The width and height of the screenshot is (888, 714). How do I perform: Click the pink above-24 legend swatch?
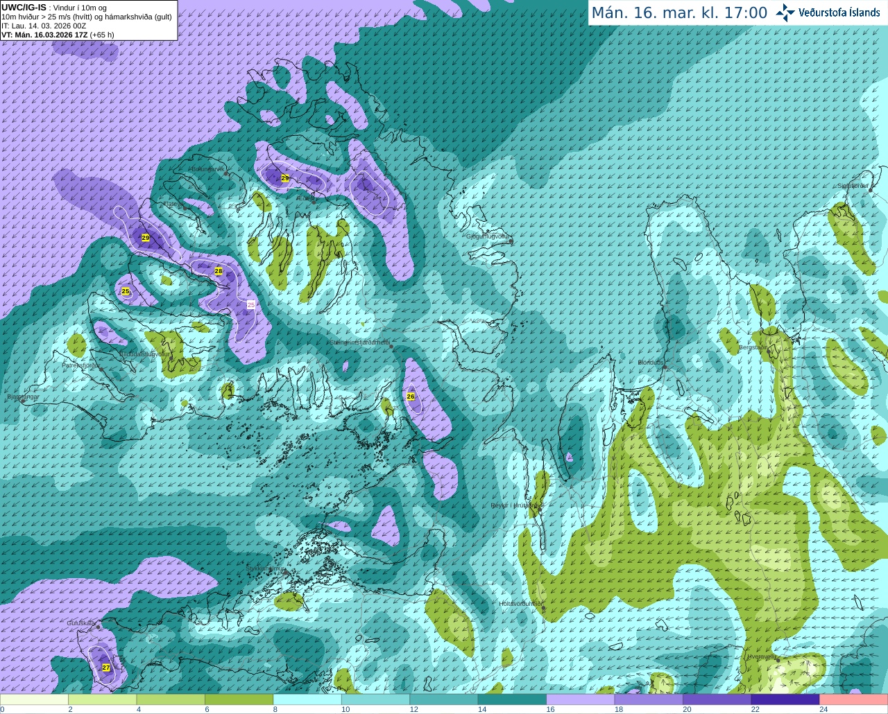click(x=854, y=699)
